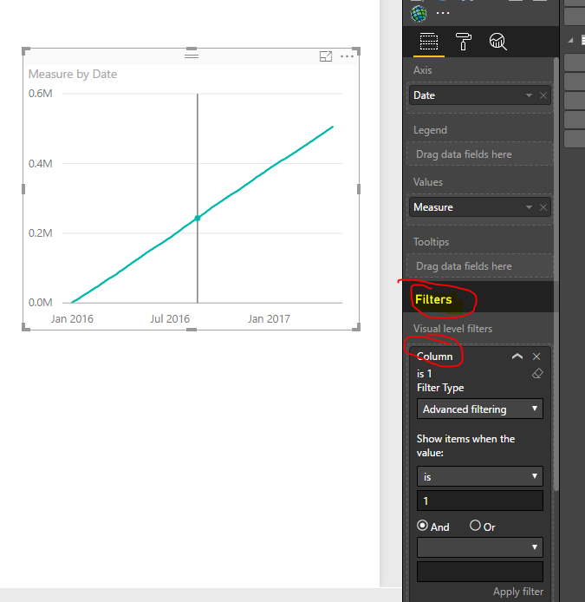Select the And radio button
The height and width of the screenshot is (602, 585).
coord(422,526)
